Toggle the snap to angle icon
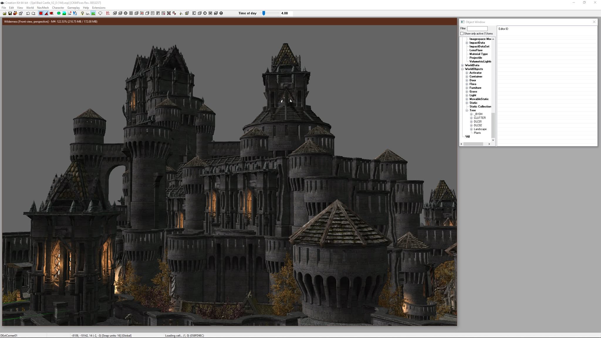Screen dimensions: 601x338 46,13
